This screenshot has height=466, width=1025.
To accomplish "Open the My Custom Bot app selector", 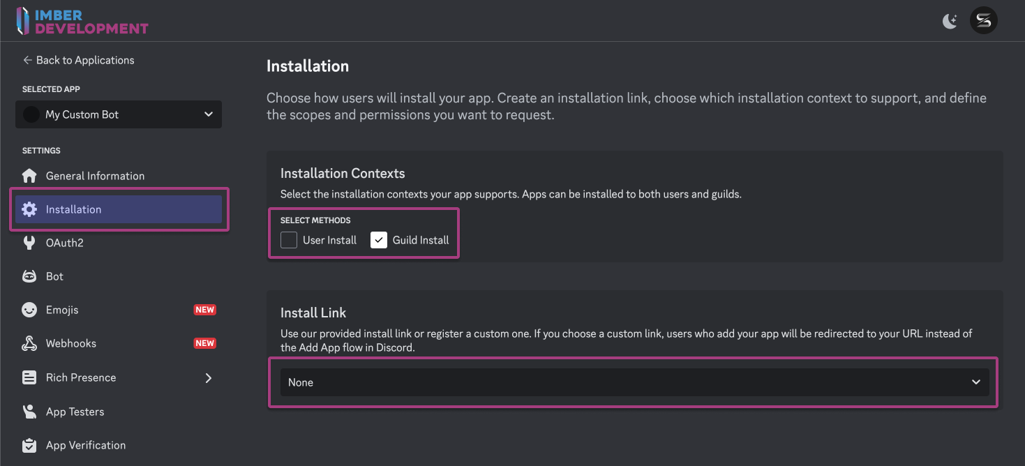I will tap(119, 114).
